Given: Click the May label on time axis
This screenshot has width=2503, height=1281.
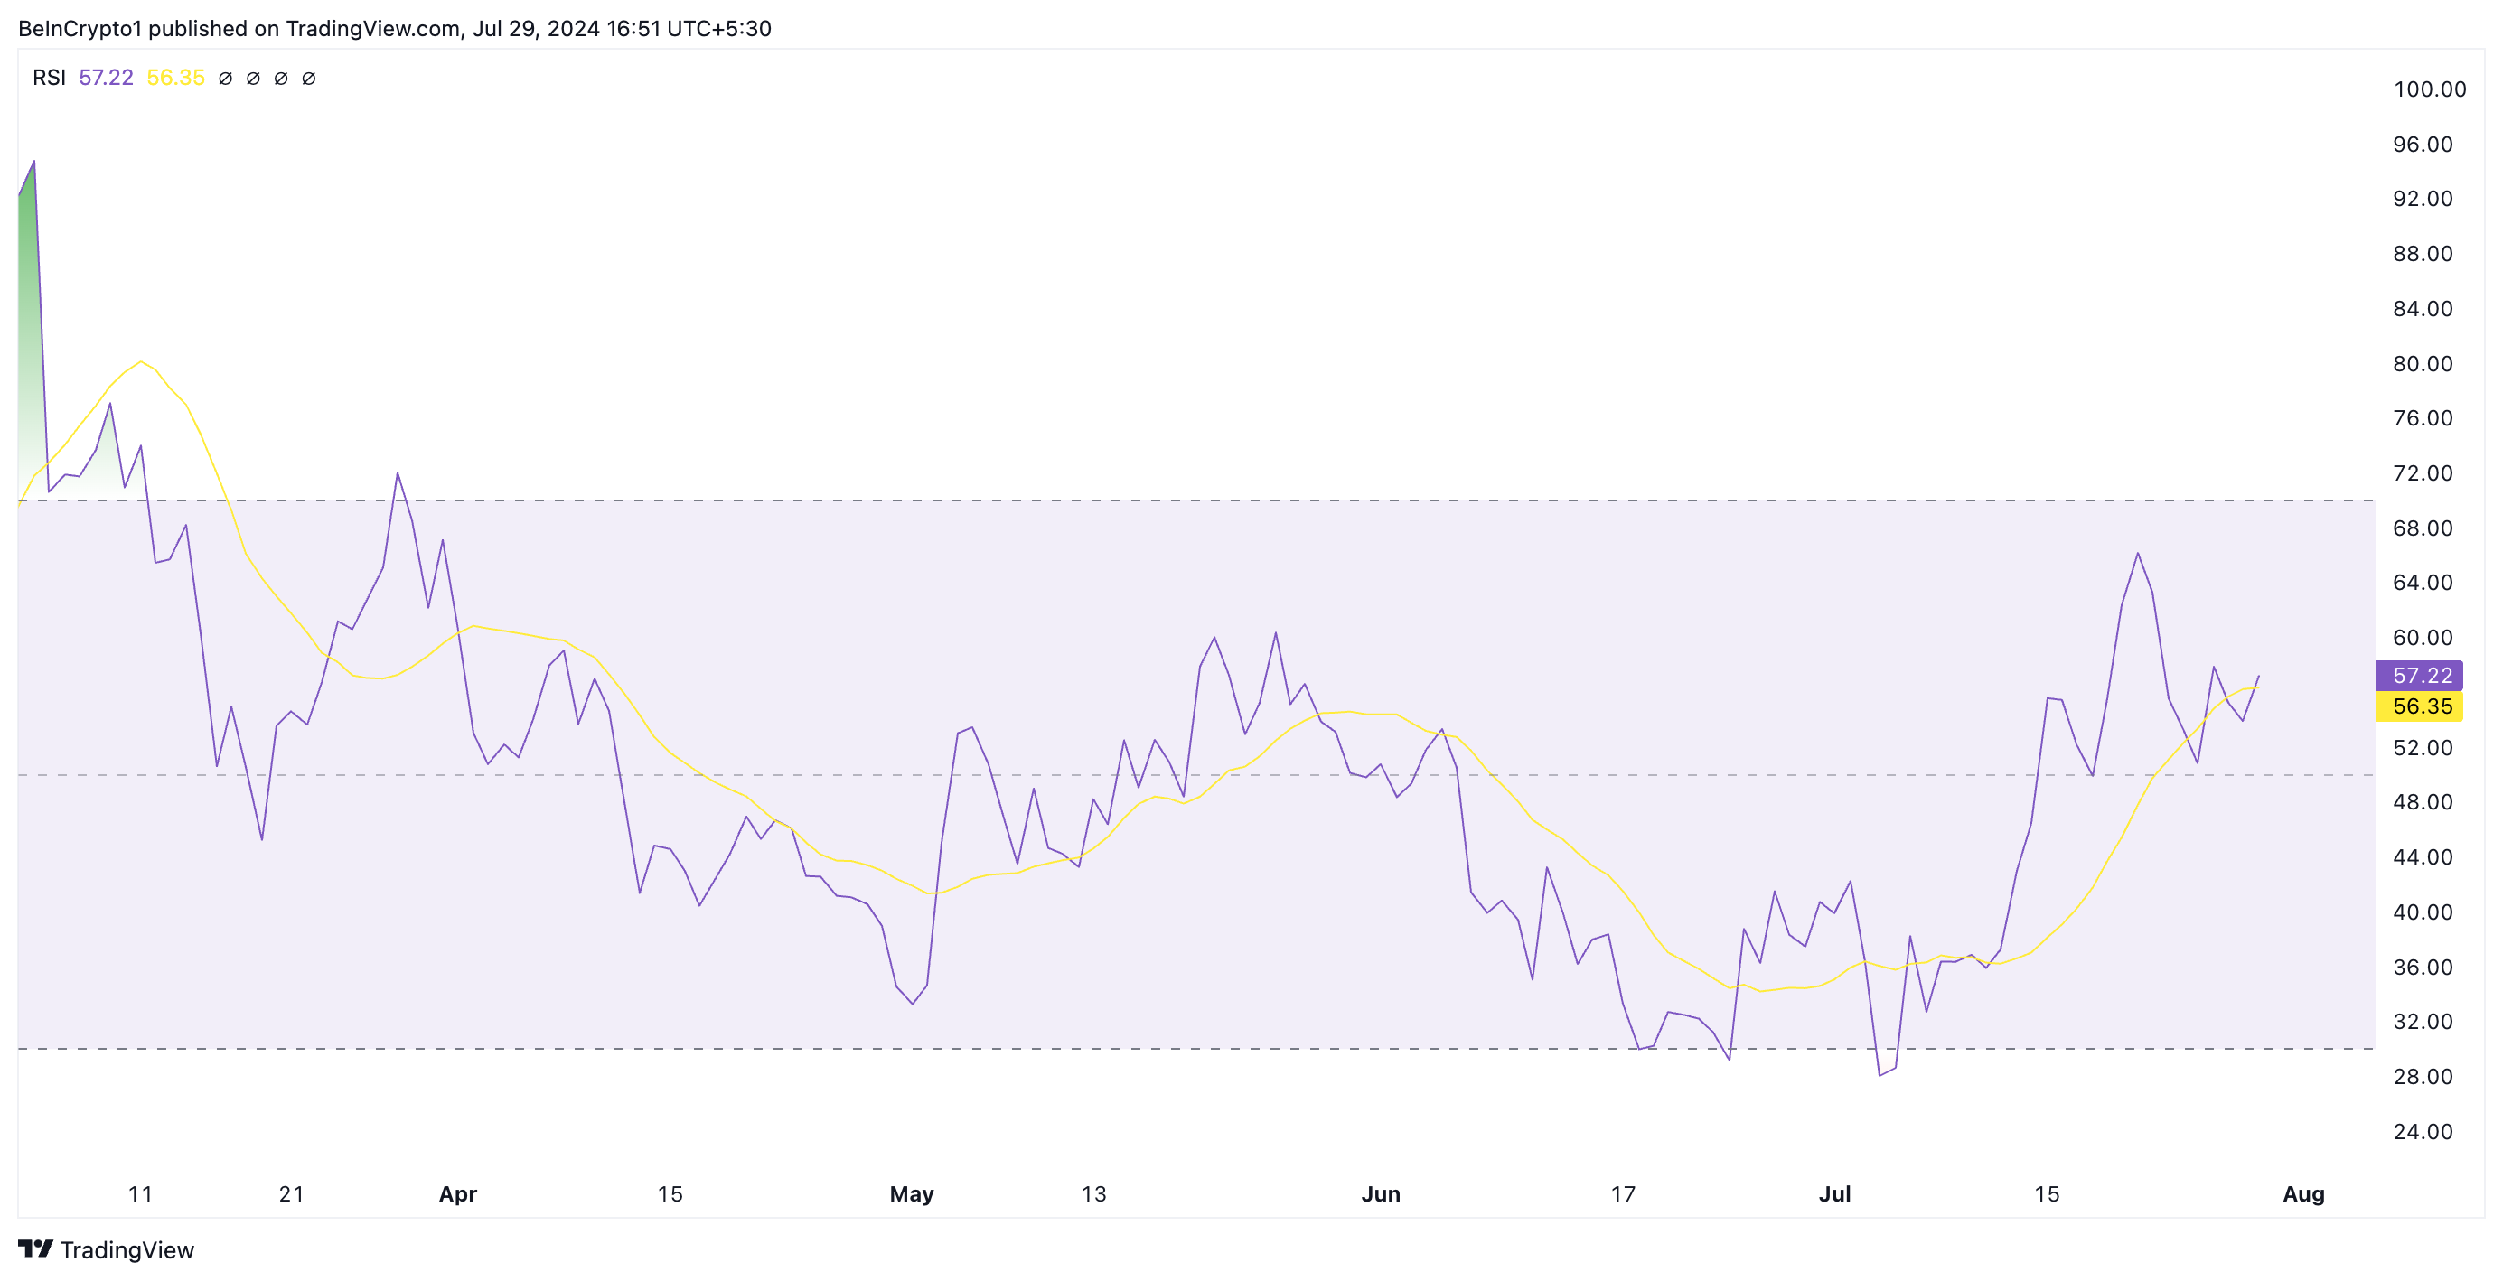Looking at the screenshot, I should [912, 1193].
